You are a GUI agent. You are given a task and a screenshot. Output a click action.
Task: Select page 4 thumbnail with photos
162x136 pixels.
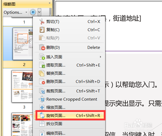point(22,124)
